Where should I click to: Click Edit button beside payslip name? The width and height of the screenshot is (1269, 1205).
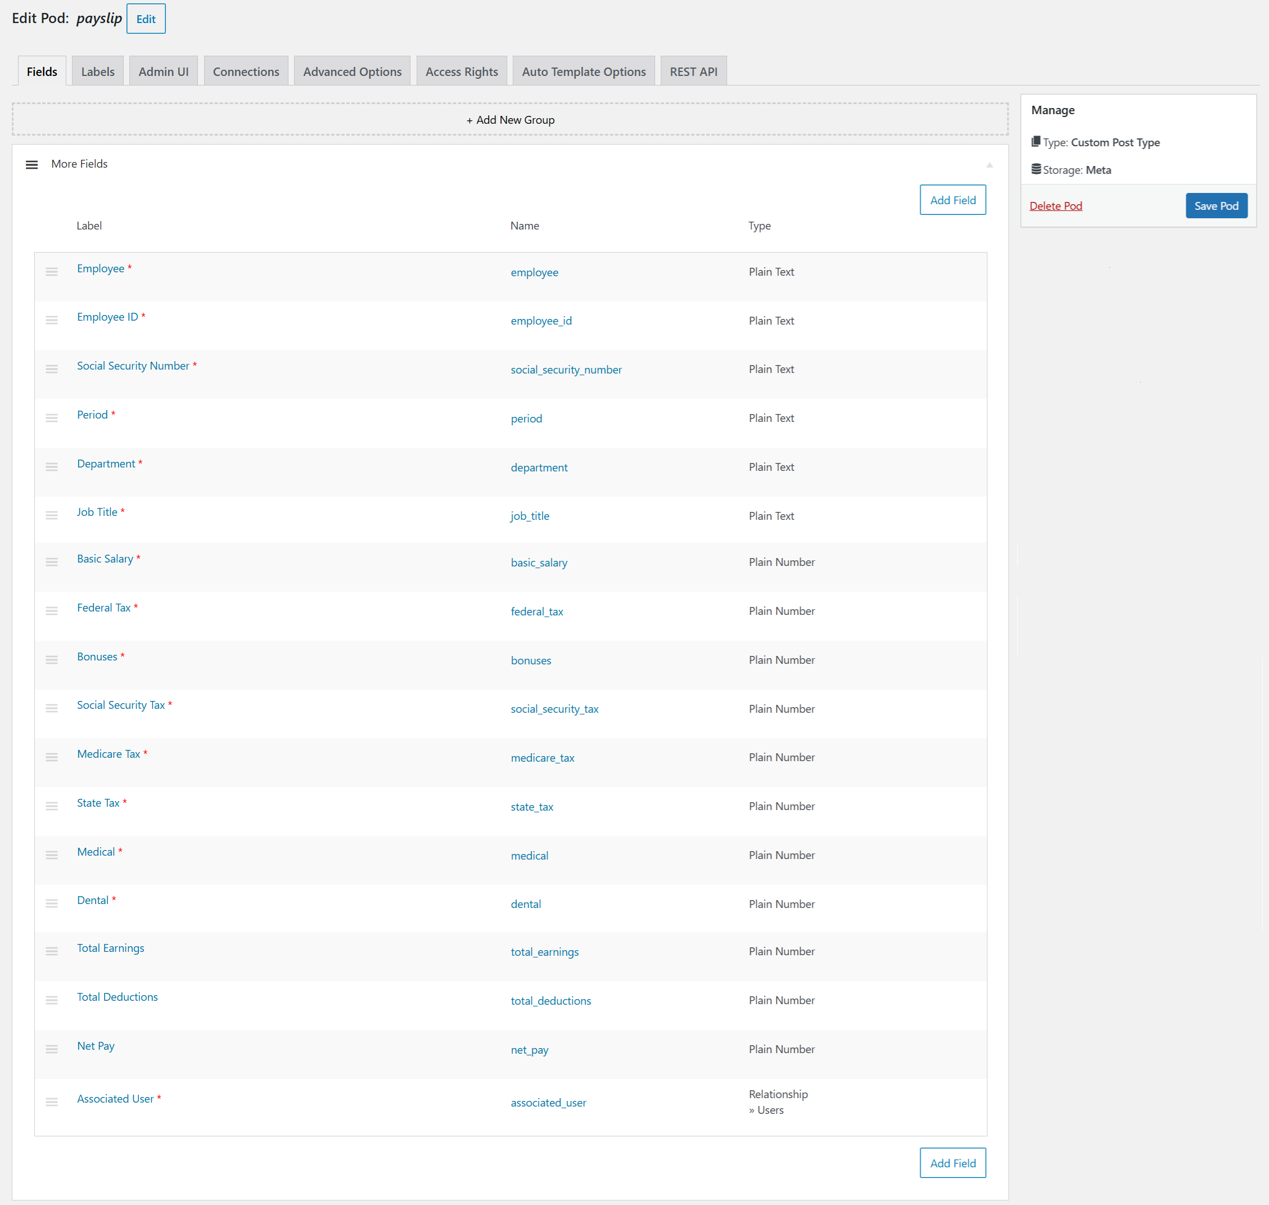click(146, 19)
